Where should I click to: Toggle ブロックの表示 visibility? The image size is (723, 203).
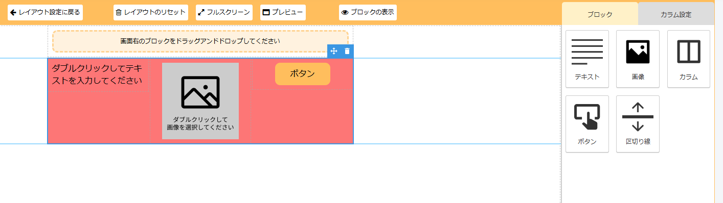point(368,12)
